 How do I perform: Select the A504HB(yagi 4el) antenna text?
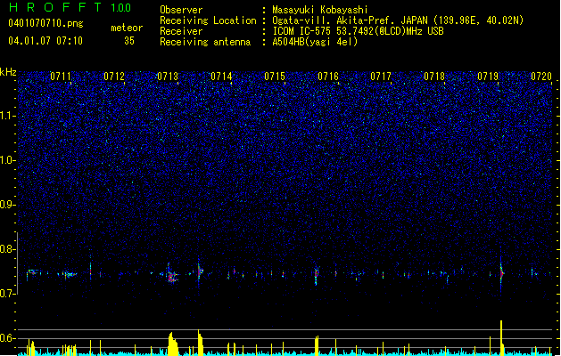pyautogui.click(x=315, y=42)
